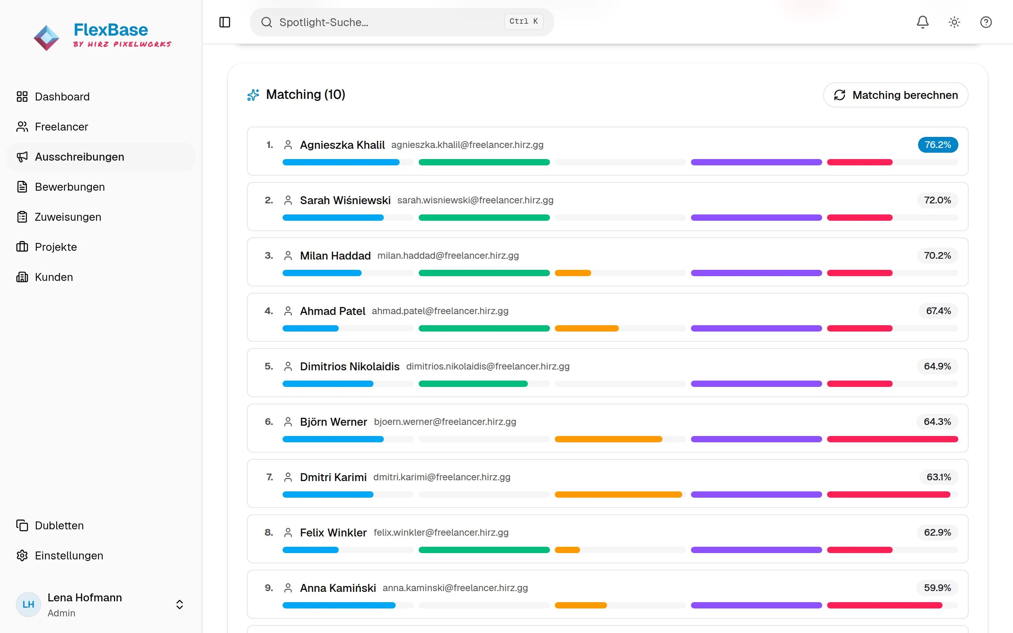The height and width of the screenshot is (633, 1013).
Task: Open the Bewerbungen page
Action: [x=101, y=187]
